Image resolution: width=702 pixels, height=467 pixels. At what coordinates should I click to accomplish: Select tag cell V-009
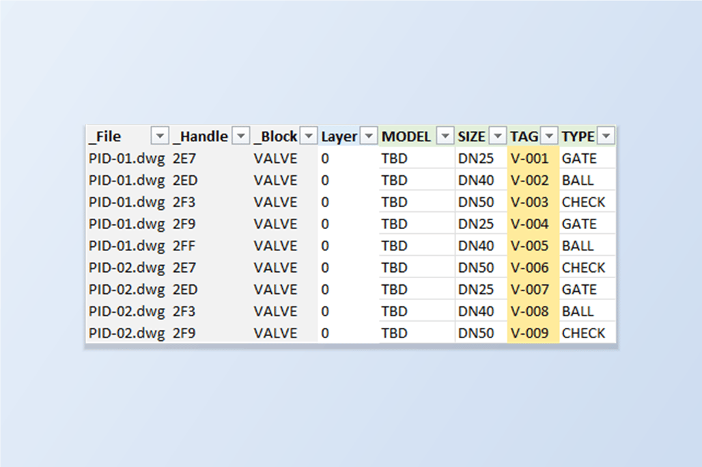coord(533,333)
